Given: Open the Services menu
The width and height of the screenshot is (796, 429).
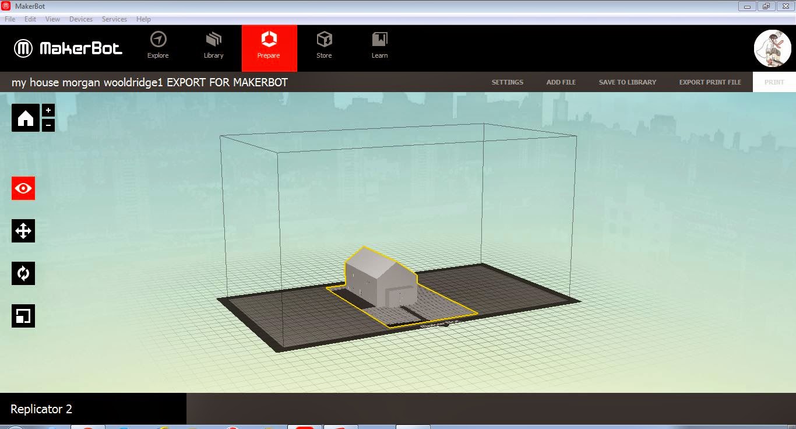Looking at the screenshot, I should (114, 19).
